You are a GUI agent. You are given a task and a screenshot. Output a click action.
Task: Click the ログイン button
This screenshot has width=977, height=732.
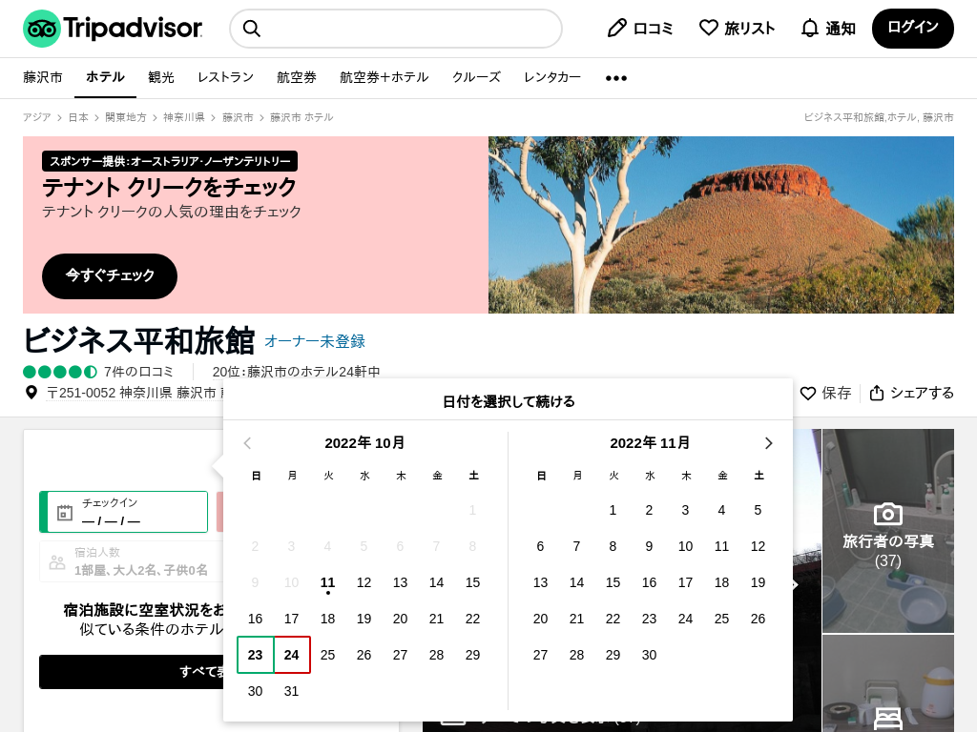click(913, 28)
